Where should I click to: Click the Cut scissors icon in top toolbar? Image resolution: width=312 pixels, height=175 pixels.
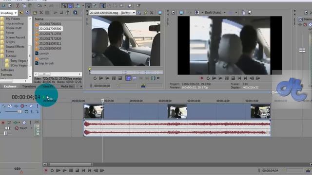[x=18, y=5]
